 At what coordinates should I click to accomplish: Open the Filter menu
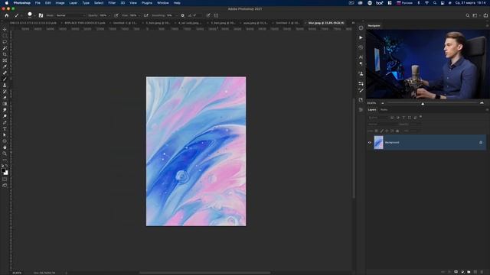point(112,3)
